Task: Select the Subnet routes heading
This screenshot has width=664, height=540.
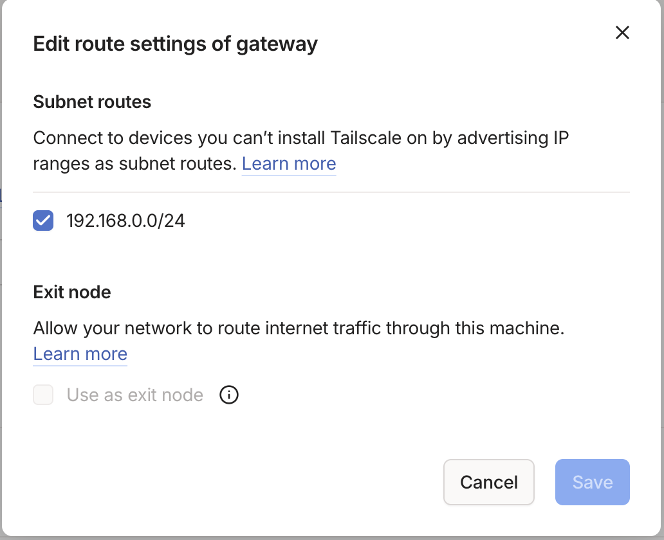Action: pyautogui.click(x=92, y=102)
